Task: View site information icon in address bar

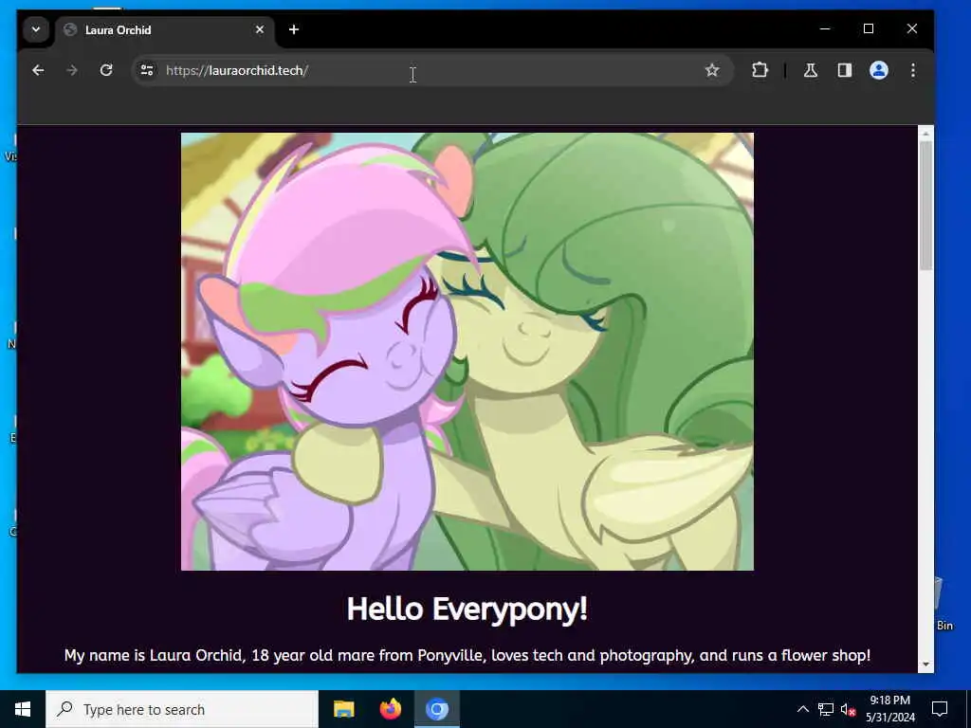Action: tap(147, 70)
